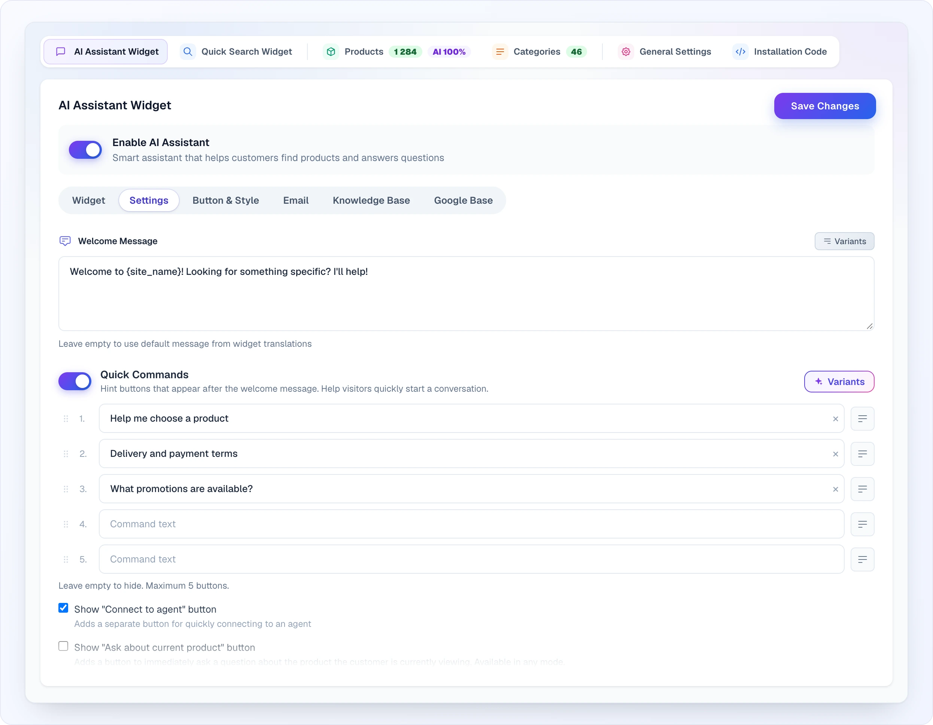Click the empty command 4 text field
This screenshot has height=725, width=933.
coord(471,524)
